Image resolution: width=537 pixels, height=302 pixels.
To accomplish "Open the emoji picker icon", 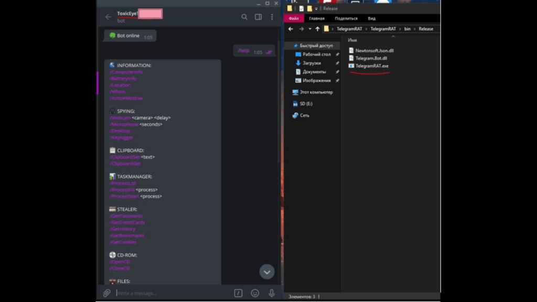I will (255, 293).
